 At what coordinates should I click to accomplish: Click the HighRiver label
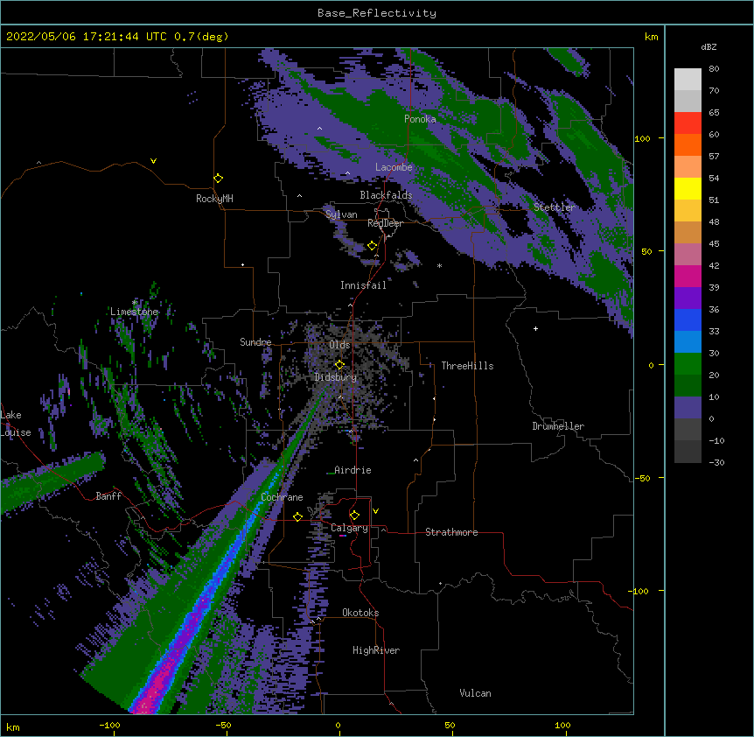tap(376, 650)
